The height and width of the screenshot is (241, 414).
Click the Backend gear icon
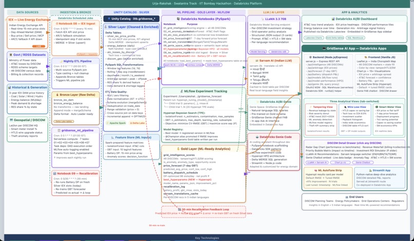point(310,57)
